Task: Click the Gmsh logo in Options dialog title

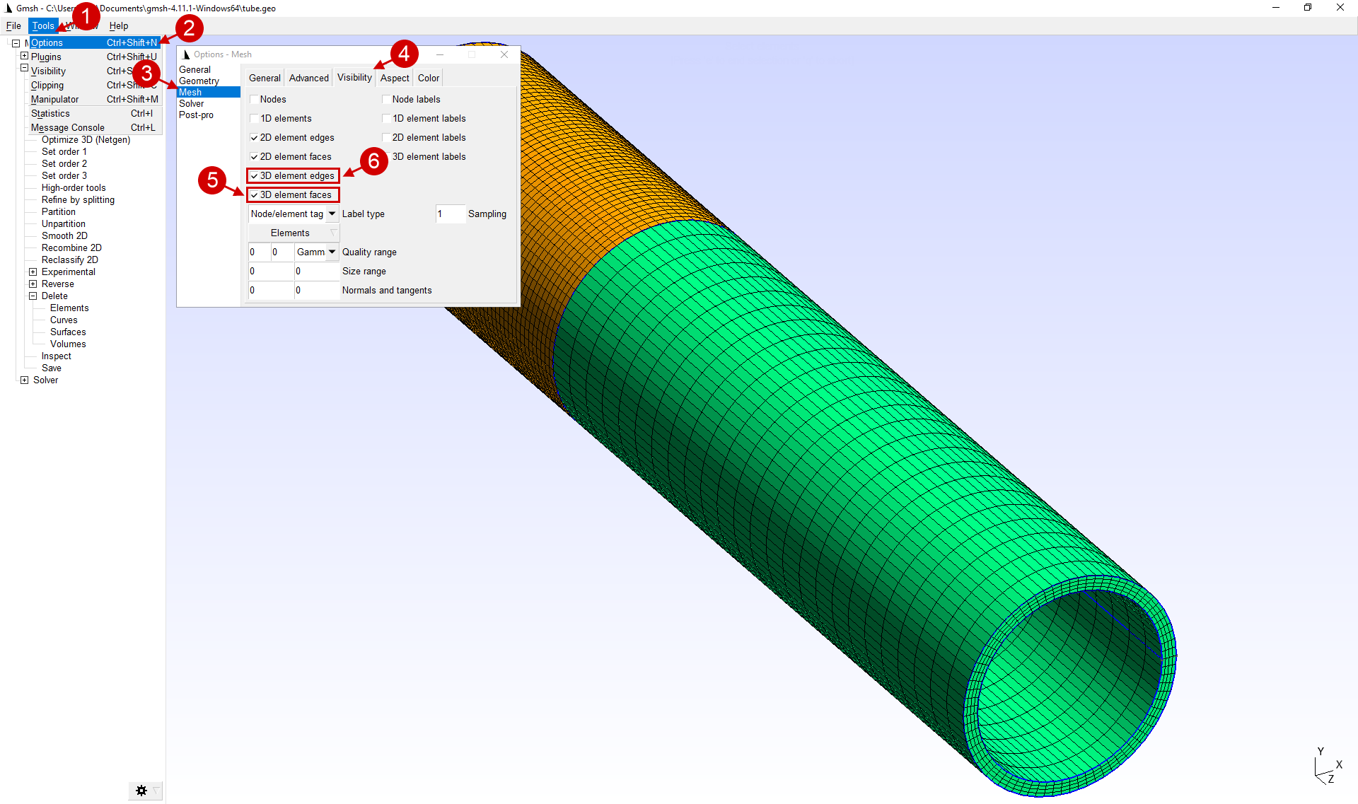Action: click(x=186, y=54)
